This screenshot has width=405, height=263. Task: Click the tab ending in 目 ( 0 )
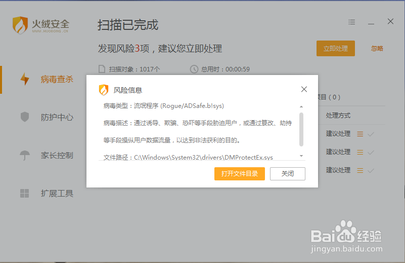point(329,97)
